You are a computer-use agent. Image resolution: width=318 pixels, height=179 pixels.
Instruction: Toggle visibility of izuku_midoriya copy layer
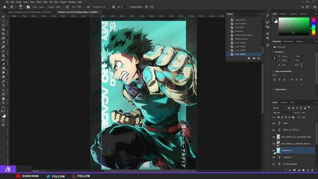274,137
